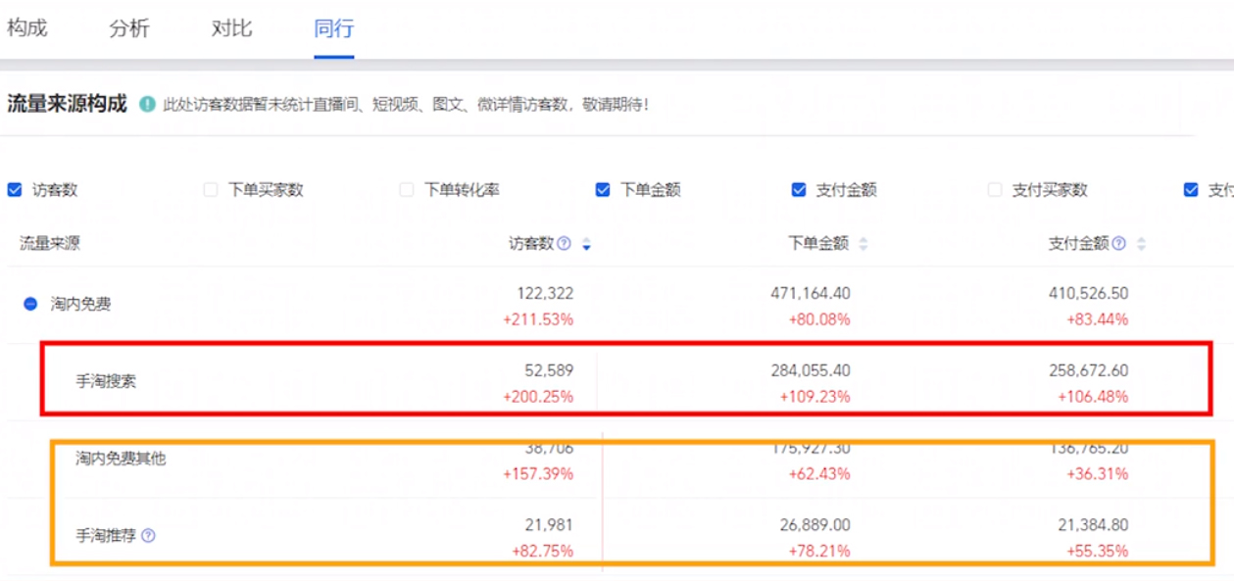Enable the 下单转化率 metric checkbox

(x=408, y=190)
